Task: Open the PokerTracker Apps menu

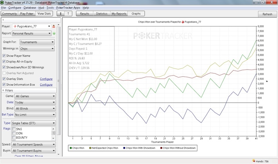Action: click(x=68, y=8)
